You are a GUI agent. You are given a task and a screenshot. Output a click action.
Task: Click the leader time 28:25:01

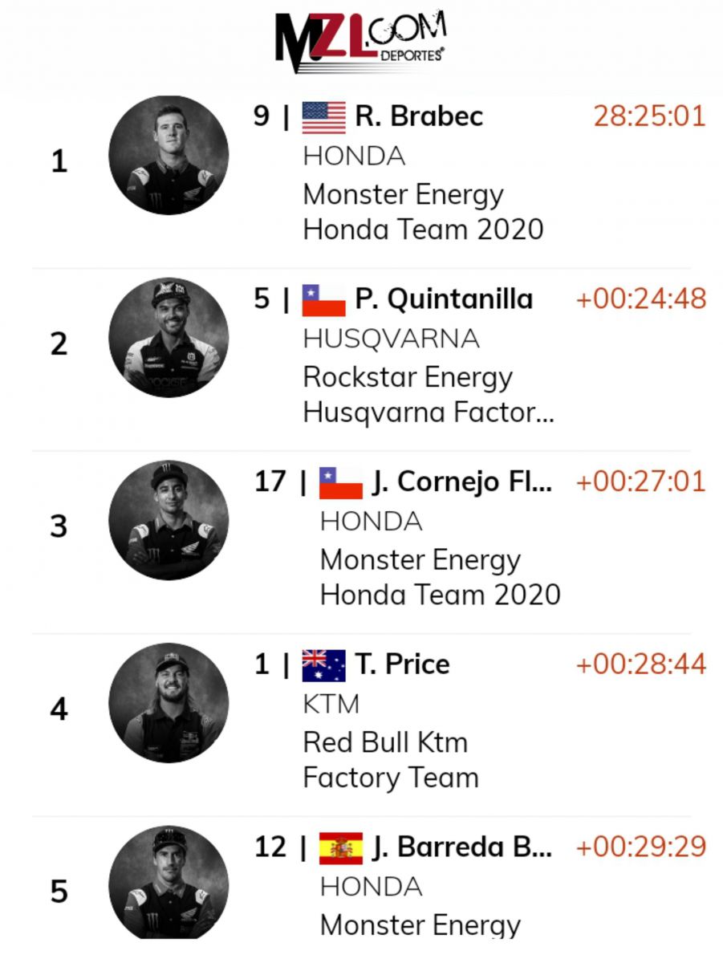click(649, 116)
